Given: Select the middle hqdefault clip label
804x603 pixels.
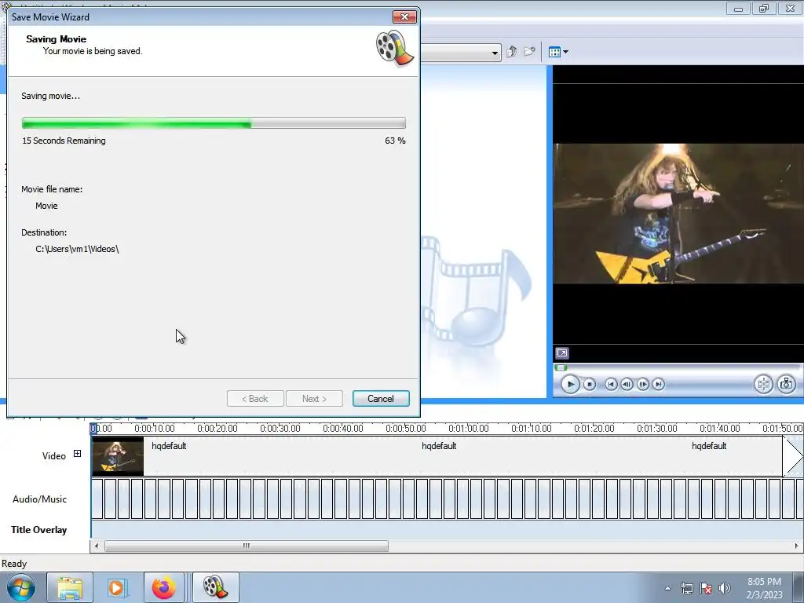Looking at the screenshot, I should [x=439, y=446].
